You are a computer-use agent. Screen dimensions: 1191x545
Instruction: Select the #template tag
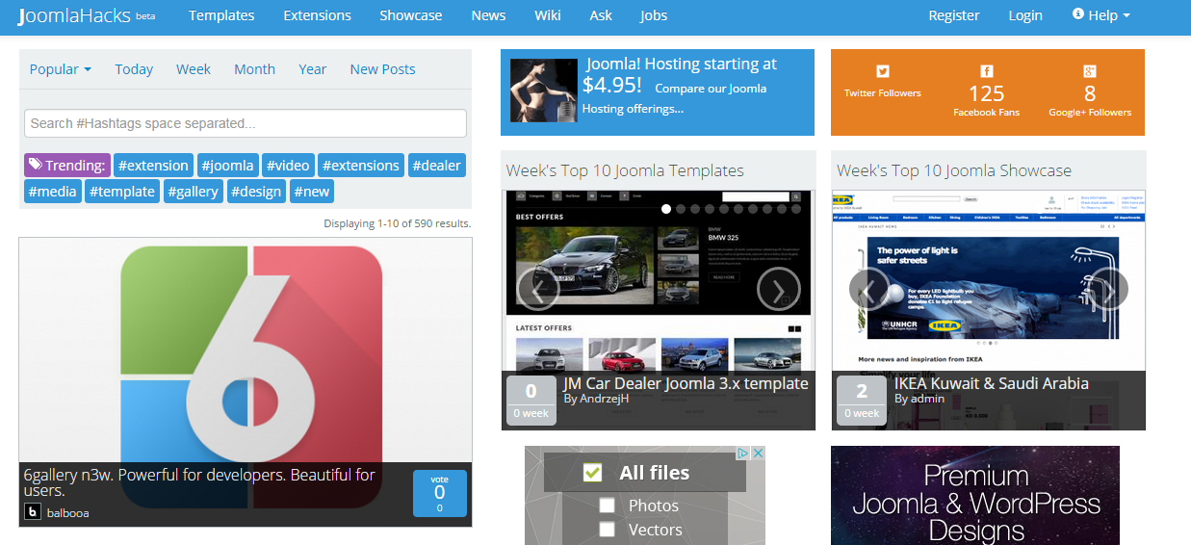point(122,191)
